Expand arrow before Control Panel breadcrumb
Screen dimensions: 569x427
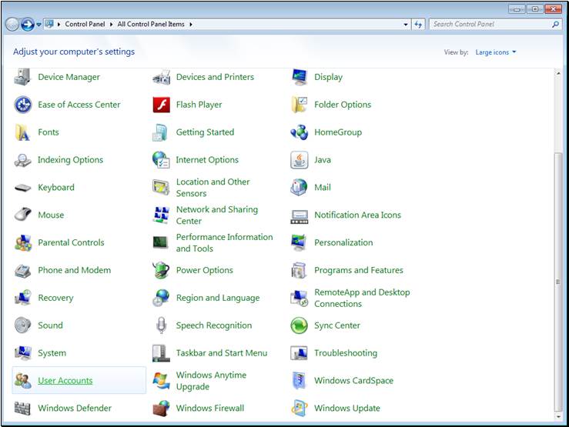pyautogui.click(x=59, y=25)
